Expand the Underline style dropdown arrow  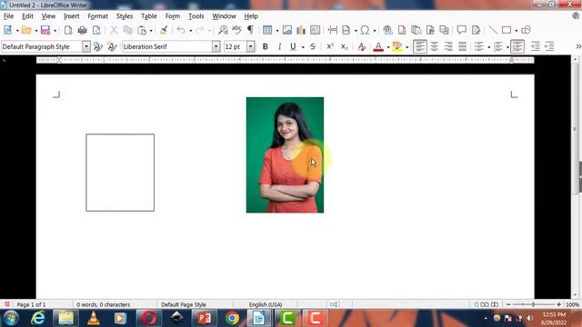[303, 47]
